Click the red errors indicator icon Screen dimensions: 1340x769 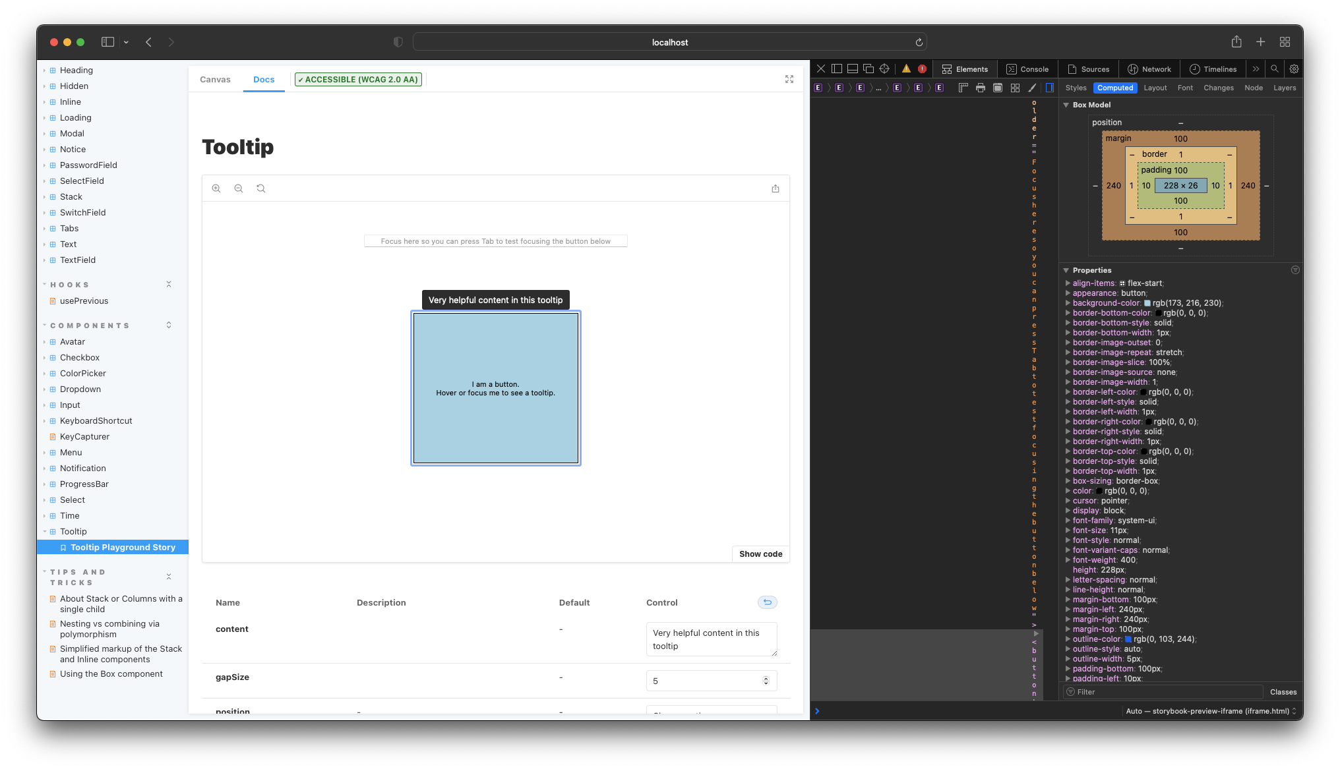click(x=922, y=69)
